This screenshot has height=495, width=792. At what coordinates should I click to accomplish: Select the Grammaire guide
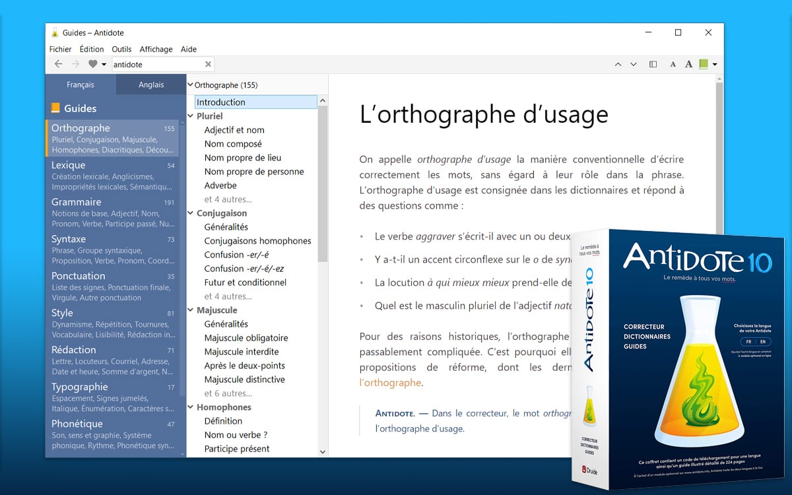pos(112,213)
